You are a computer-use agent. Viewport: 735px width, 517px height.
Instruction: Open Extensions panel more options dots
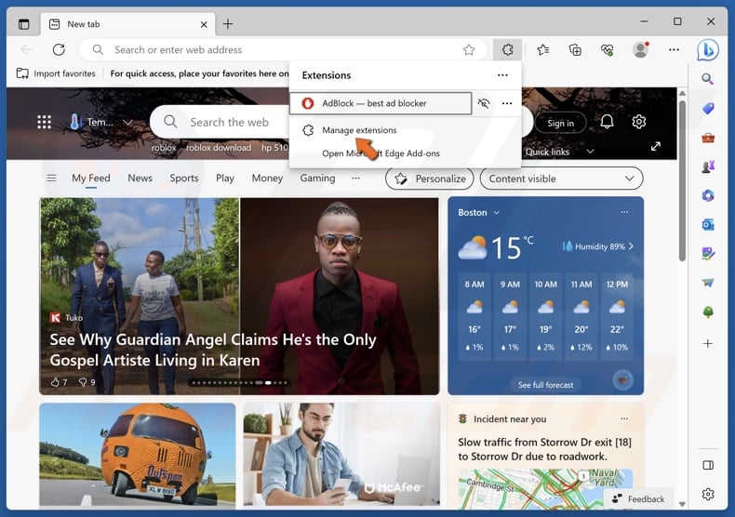click(502, 75)
